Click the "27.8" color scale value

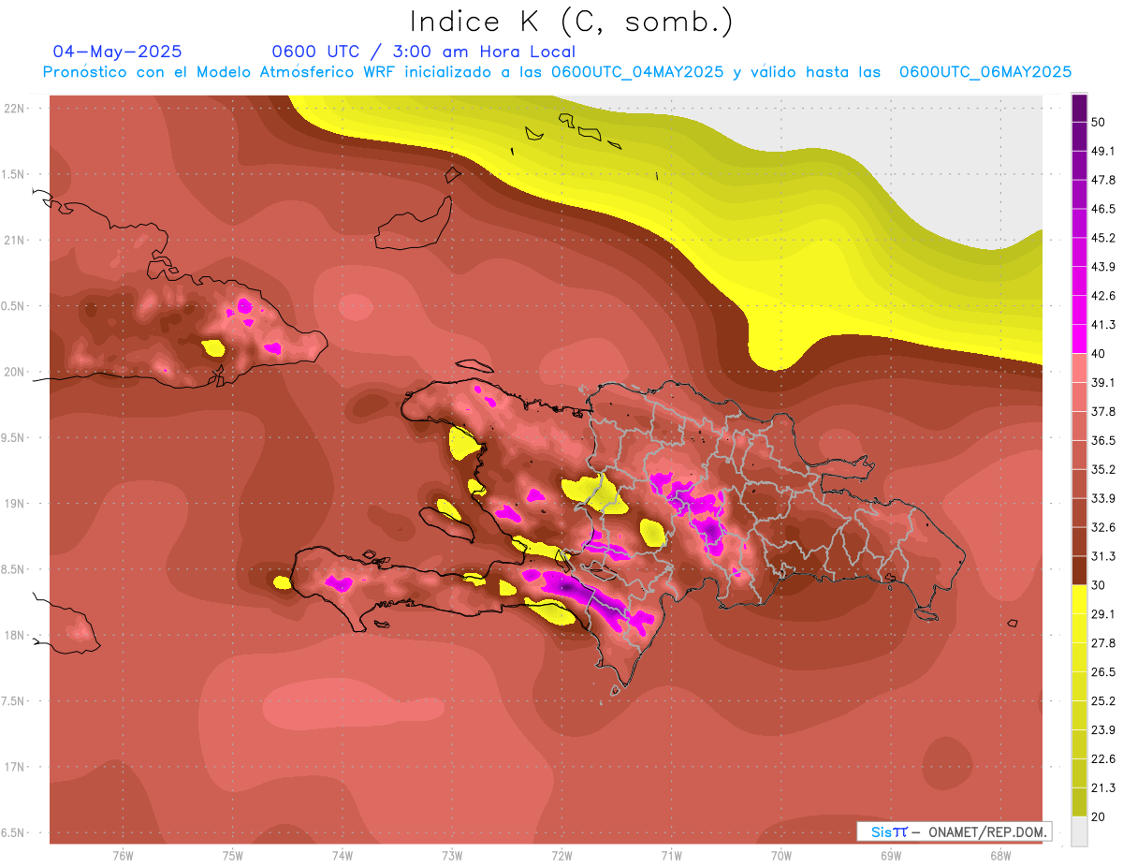(x=1102, y=643)
